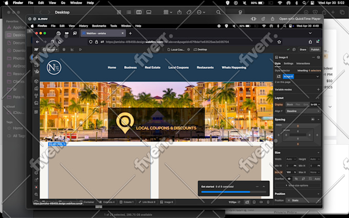Click the Publish button in Webflow

tap(315, 49)
